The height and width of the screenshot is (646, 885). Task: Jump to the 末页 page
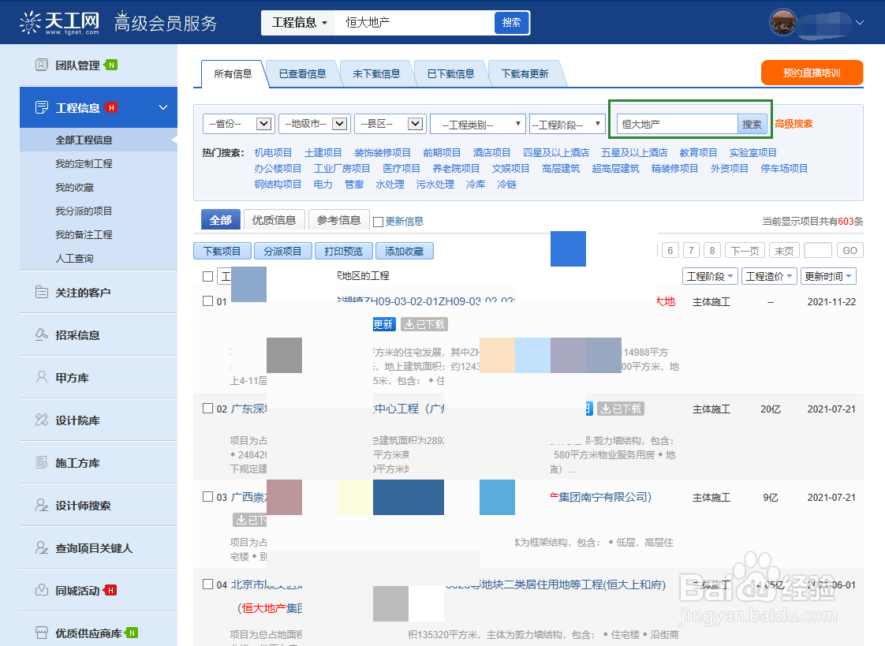click(784, 251)
